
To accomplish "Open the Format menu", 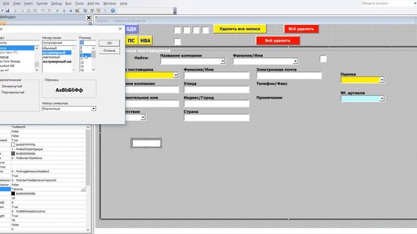I will [42, 3].
